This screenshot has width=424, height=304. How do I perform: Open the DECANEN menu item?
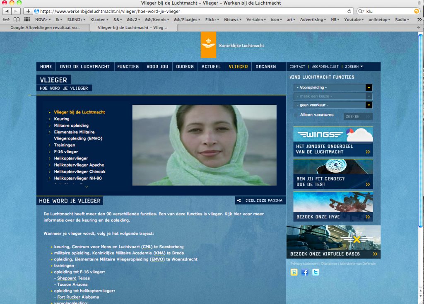point(266,67)
